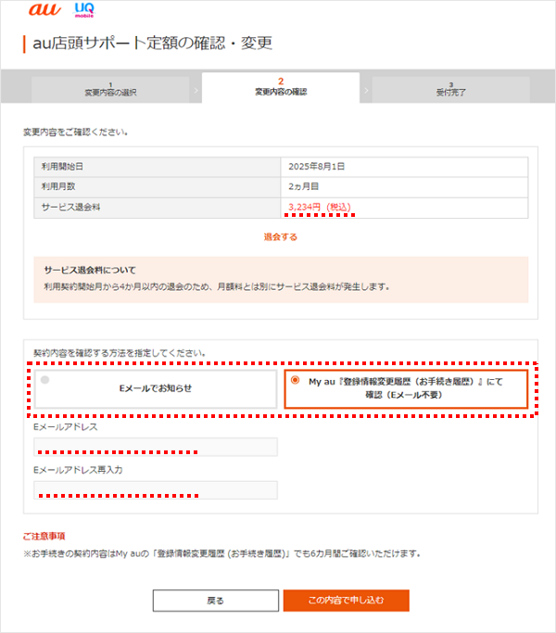Click the chevron between steps 1 and 2
Screen dimensions: 556x633
(196, 90)
